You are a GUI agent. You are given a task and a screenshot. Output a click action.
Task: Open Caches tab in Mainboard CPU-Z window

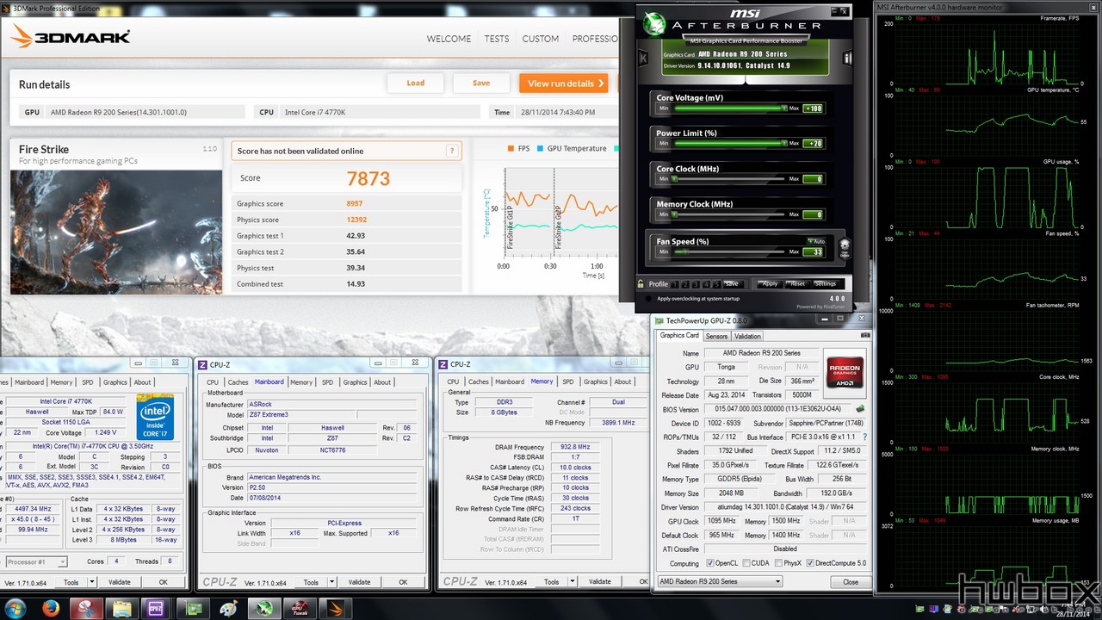click(238, 382)
